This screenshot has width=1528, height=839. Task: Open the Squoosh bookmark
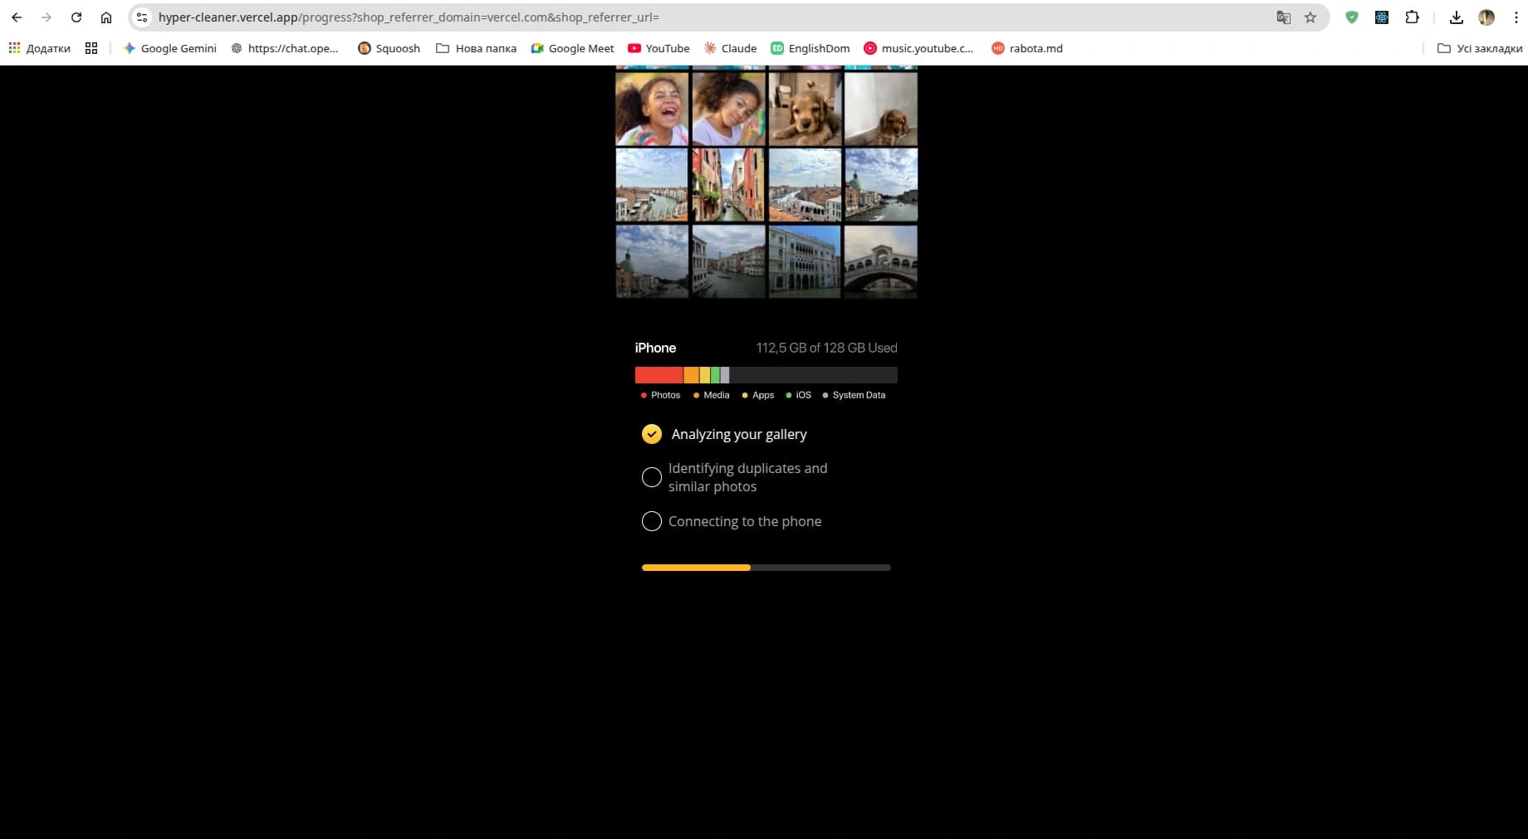389,48
